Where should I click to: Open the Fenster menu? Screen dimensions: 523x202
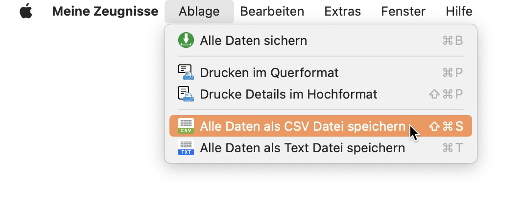[x=403, y=12]
